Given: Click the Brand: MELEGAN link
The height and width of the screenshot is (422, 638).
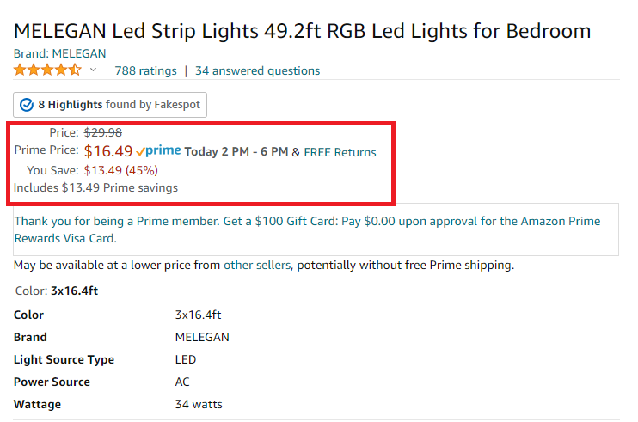Looking at the screenshot, I should (x=60, y=53).
